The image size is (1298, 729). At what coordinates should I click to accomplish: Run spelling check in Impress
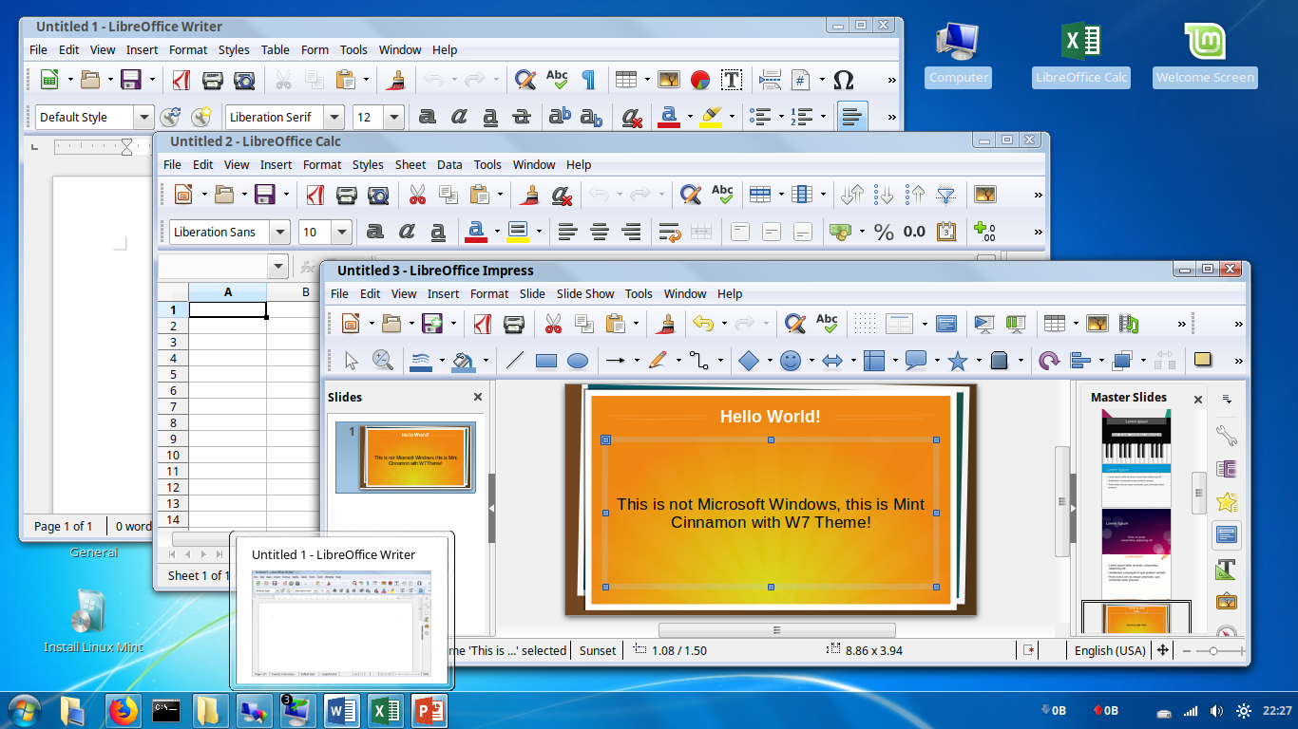click(827, 323)
